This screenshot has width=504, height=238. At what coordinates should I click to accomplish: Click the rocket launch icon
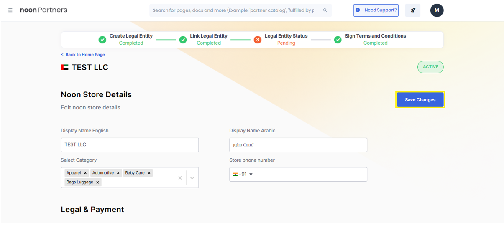[413, 10]
